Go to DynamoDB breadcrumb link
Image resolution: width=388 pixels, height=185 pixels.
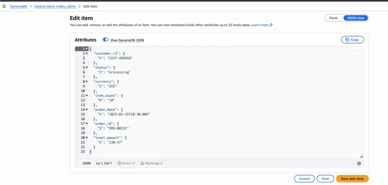point(19,6)
